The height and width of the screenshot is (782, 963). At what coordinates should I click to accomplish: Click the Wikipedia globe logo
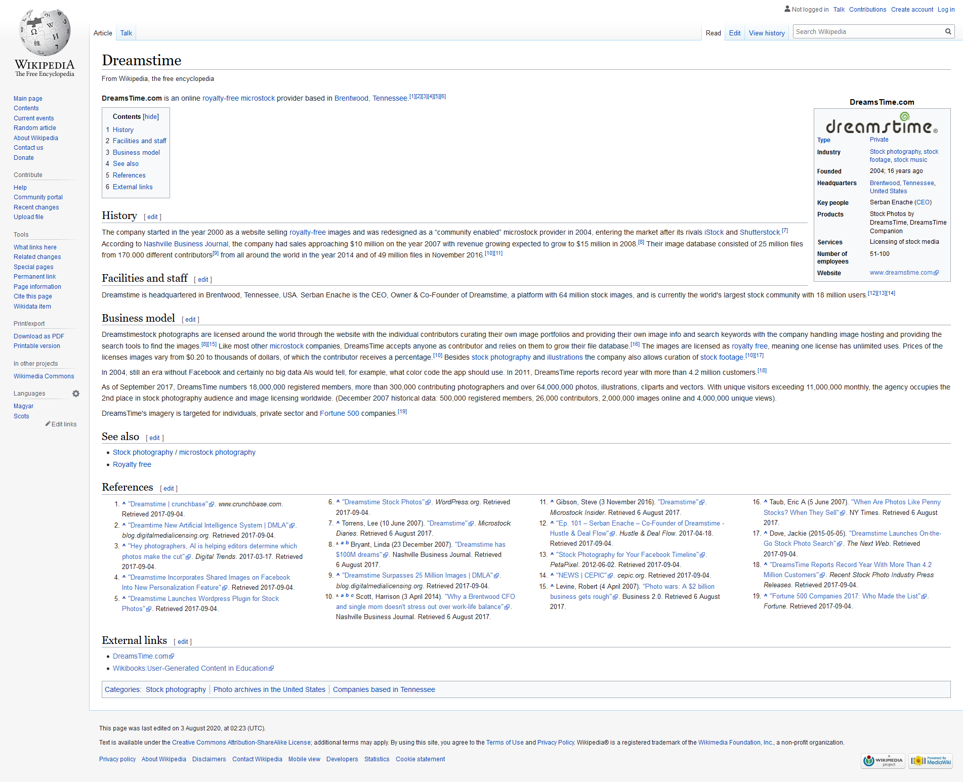click(x=45, y=33)
